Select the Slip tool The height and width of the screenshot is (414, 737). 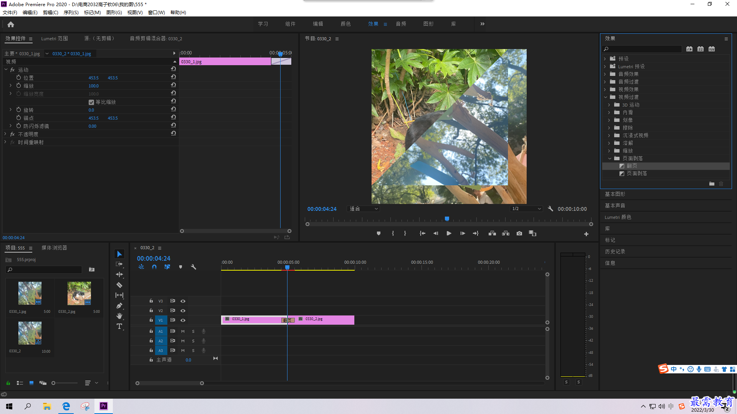(x=119, y=295)
